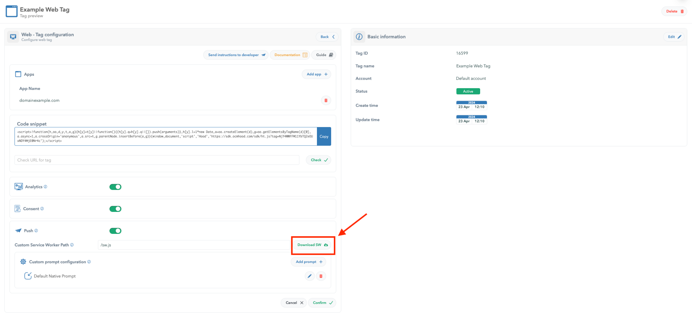Click the App Name column header
The image size is (692, 316).
(x=30, y=89)
